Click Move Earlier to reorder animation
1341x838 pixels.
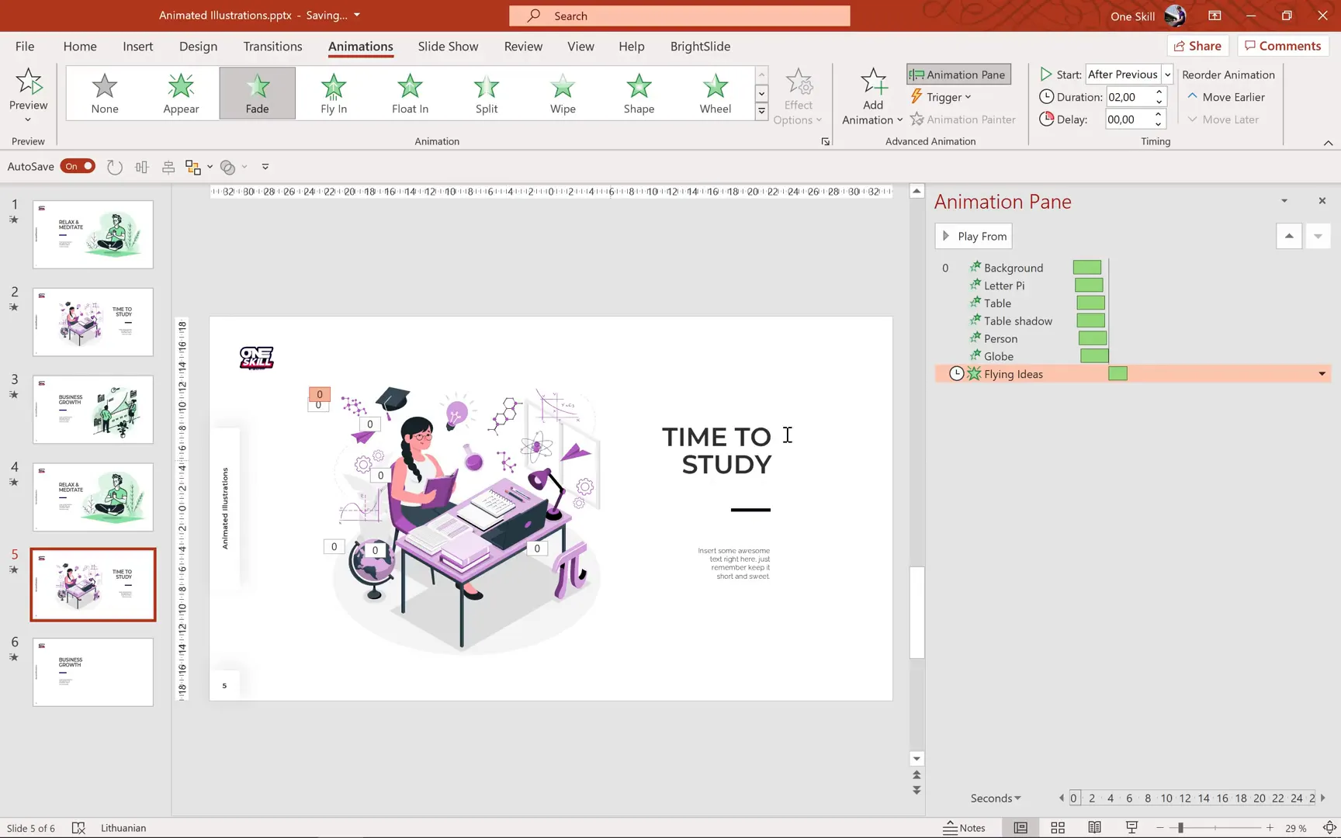pos(1226,97)
